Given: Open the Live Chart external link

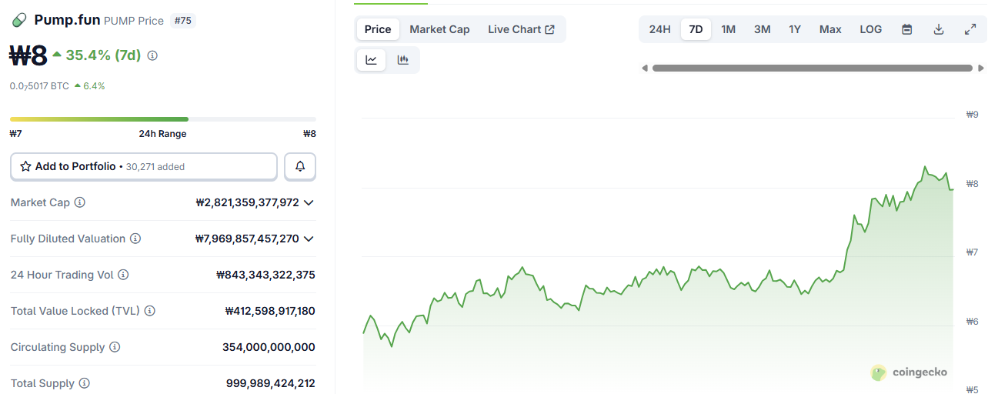Looking at the screenshot, I should point(521,29).
